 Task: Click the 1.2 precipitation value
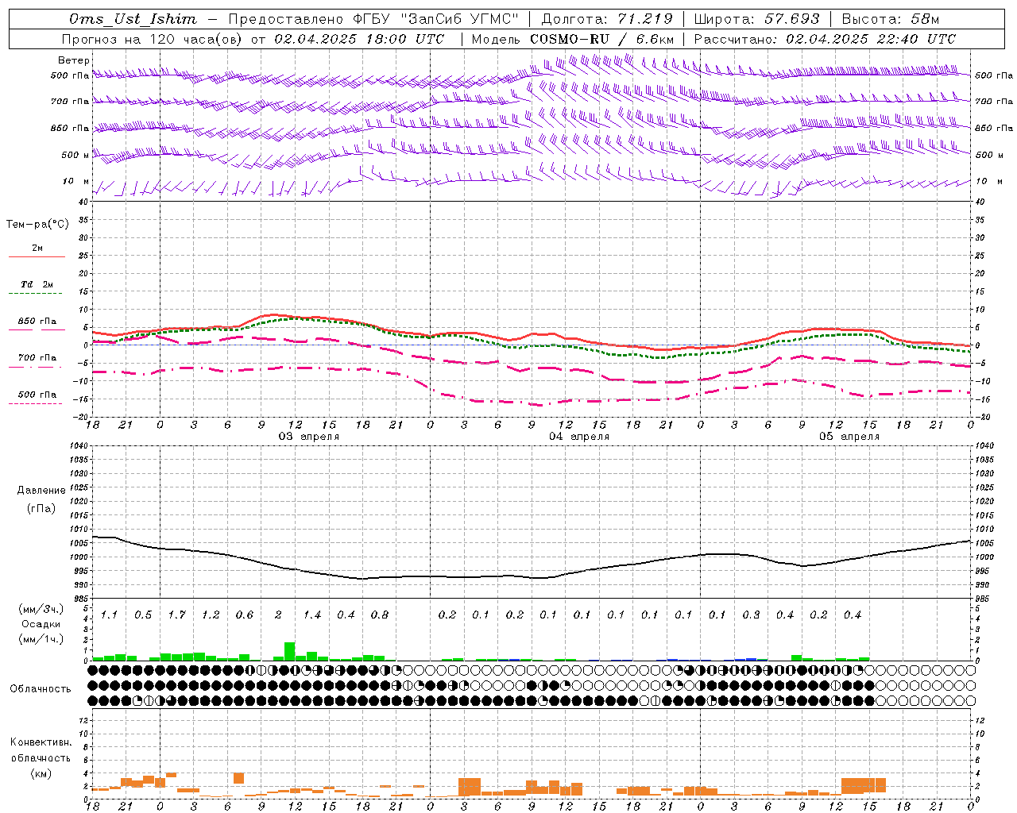[x=211, y=615]
